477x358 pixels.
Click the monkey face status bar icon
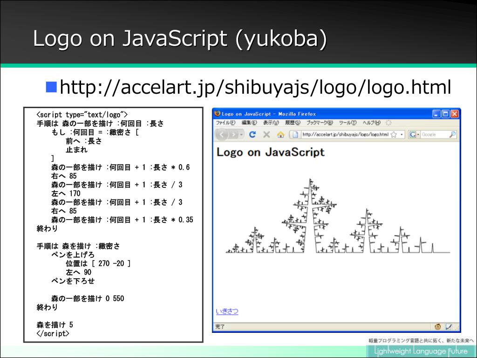[438, 327]
